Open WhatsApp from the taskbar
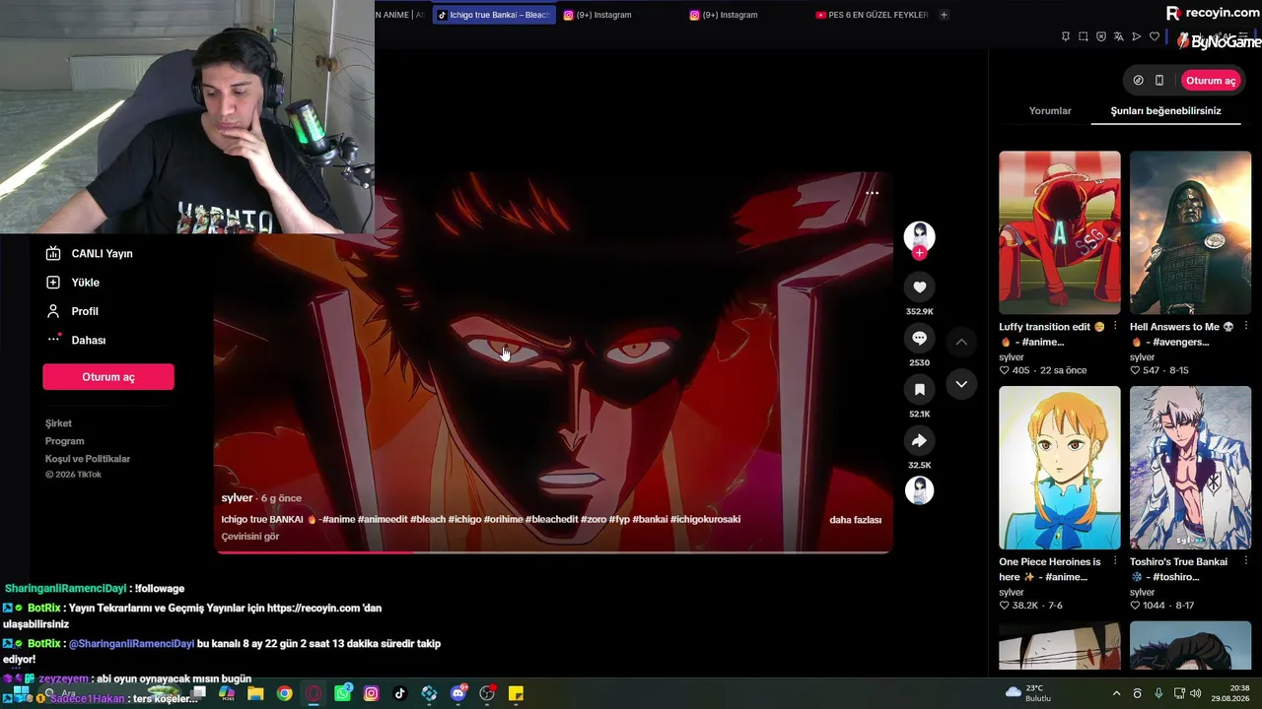Viewport: 1262px width, 709px height. (x=342, y=693)
